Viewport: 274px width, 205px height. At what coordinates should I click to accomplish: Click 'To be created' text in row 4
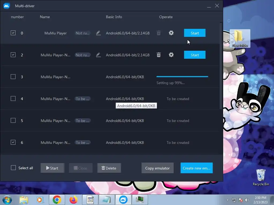point(178,99)
